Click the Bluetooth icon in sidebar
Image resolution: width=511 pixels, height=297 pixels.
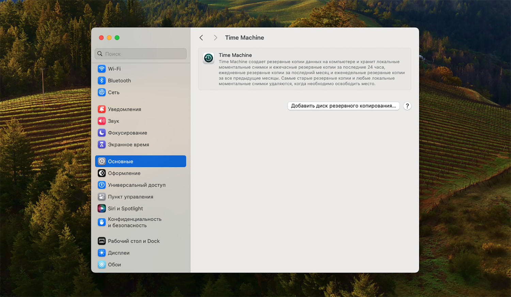(102, 81)
